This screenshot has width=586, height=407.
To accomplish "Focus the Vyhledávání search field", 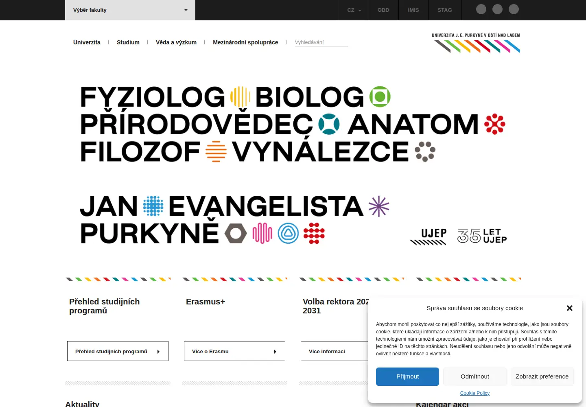I will click(x=321, y=42).
